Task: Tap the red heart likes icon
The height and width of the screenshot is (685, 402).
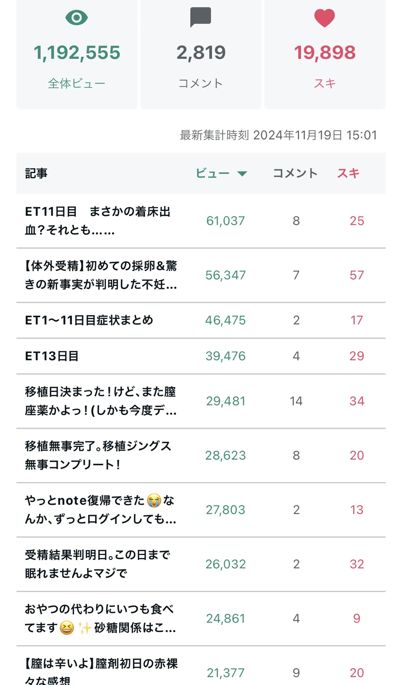Action: tap(325, 18)
